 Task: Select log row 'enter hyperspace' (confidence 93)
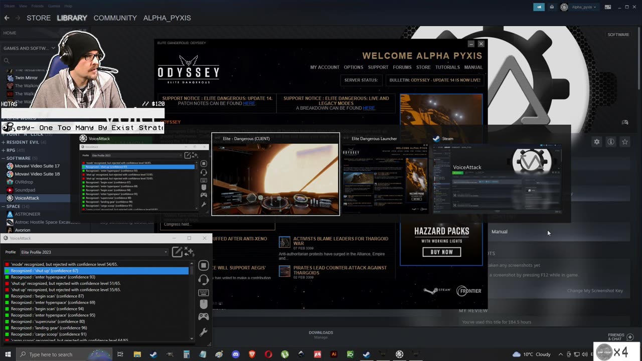[96, 277]
